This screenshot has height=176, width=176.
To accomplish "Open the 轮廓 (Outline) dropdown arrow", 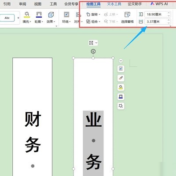I will click(42, 22).
